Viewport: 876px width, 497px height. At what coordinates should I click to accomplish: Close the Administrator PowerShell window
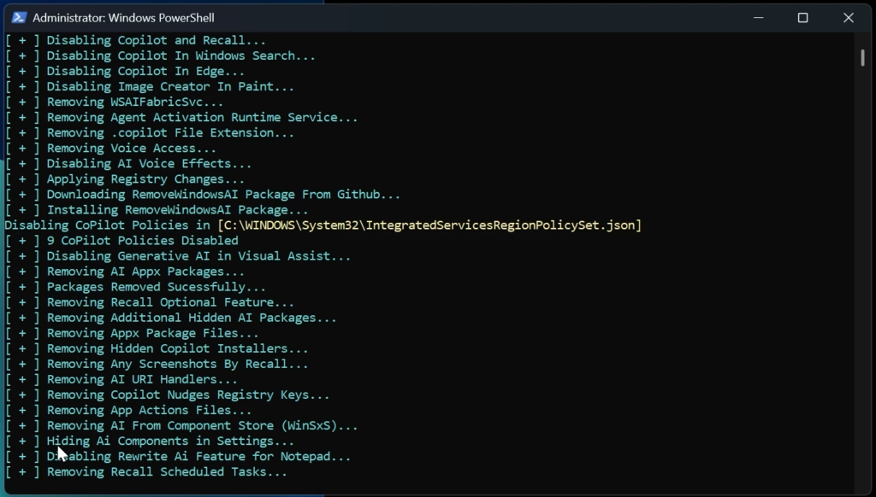coord(848,18)
